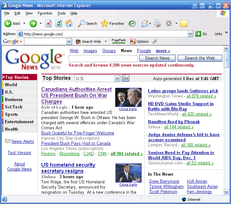Click the page icon in the status bar
The height and width of the screenshot is (204, 231).
tap(5, 199)
